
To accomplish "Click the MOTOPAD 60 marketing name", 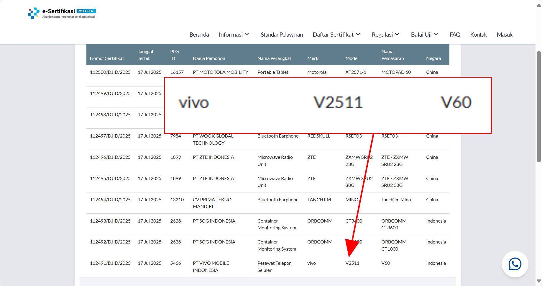I will point(396,72).
